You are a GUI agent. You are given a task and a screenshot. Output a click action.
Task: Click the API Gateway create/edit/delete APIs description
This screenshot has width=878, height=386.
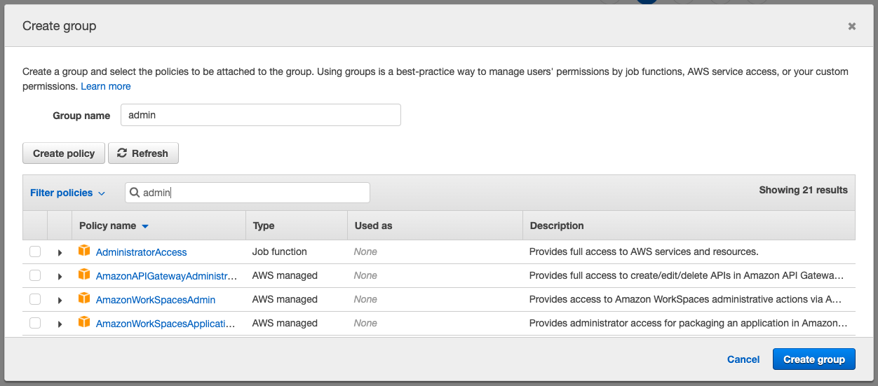[x=687, y=275]
